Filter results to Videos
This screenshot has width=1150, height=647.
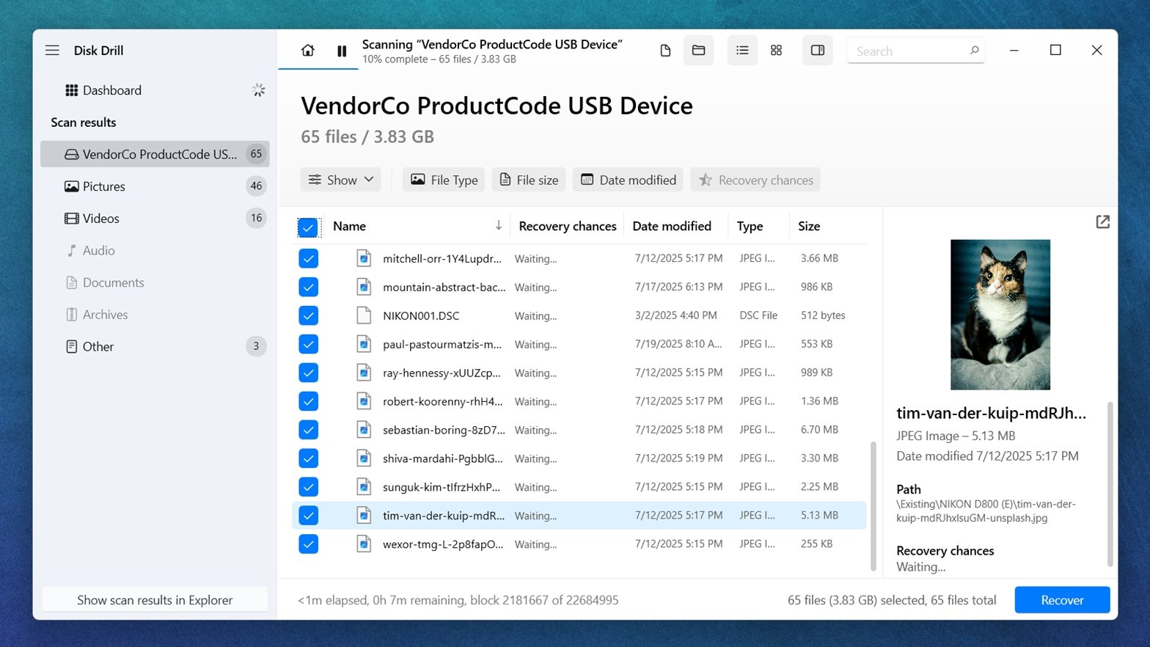[x=155, y=219]
